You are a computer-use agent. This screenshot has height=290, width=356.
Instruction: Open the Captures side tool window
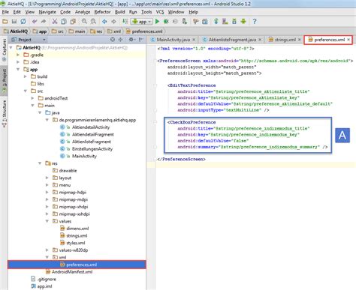pos(5,50)
